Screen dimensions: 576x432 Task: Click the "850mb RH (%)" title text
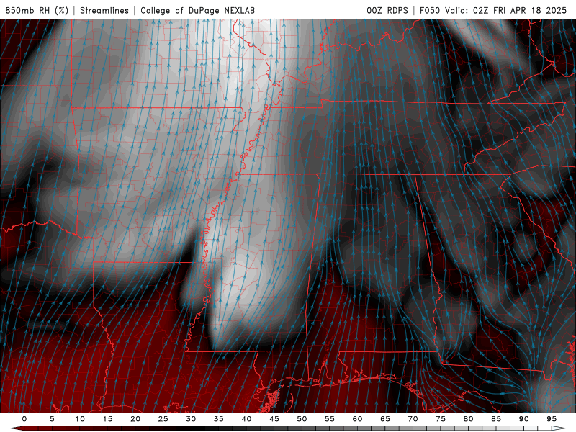37,10
